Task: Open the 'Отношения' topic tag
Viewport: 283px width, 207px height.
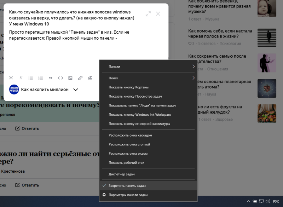Action: [218, 69]
